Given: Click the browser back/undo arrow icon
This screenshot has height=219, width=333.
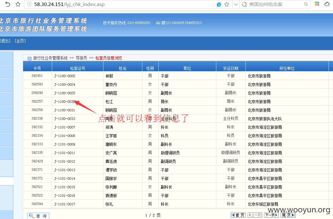Looking at the screenshot, I should tap(8, 4).
